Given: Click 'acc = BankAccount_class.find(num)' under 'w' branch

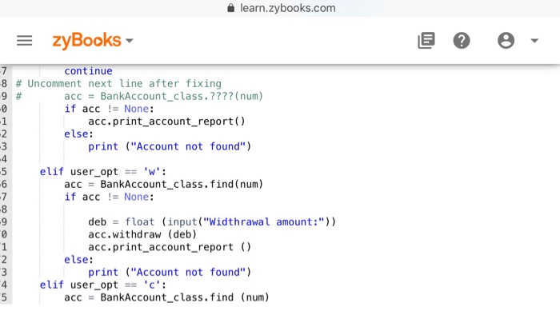Looking at the screenshot, I should coord(163,184).
